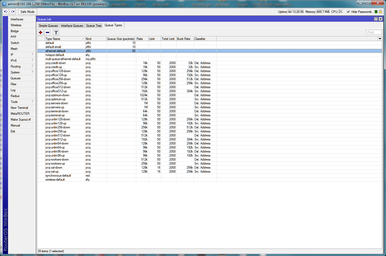The height and width of the screenshot is (256, 386).
Task: Select the default queue type row
Action: coord(209,43)
